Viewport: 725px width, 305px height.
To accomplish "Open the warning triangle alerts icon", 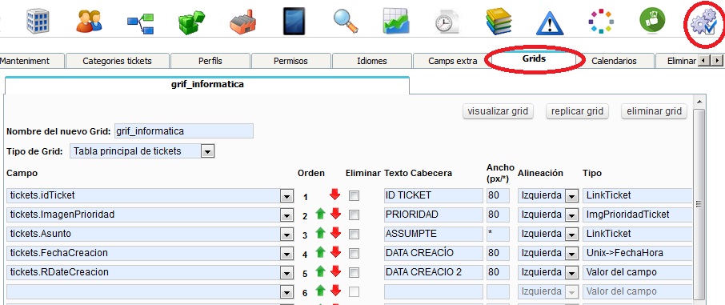I will coord(550,22).
